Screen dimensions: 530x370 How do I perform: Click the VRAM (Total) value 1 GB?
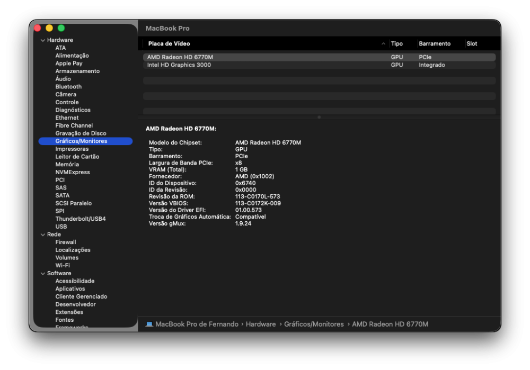pyautogui.click(x=241, y=170)
